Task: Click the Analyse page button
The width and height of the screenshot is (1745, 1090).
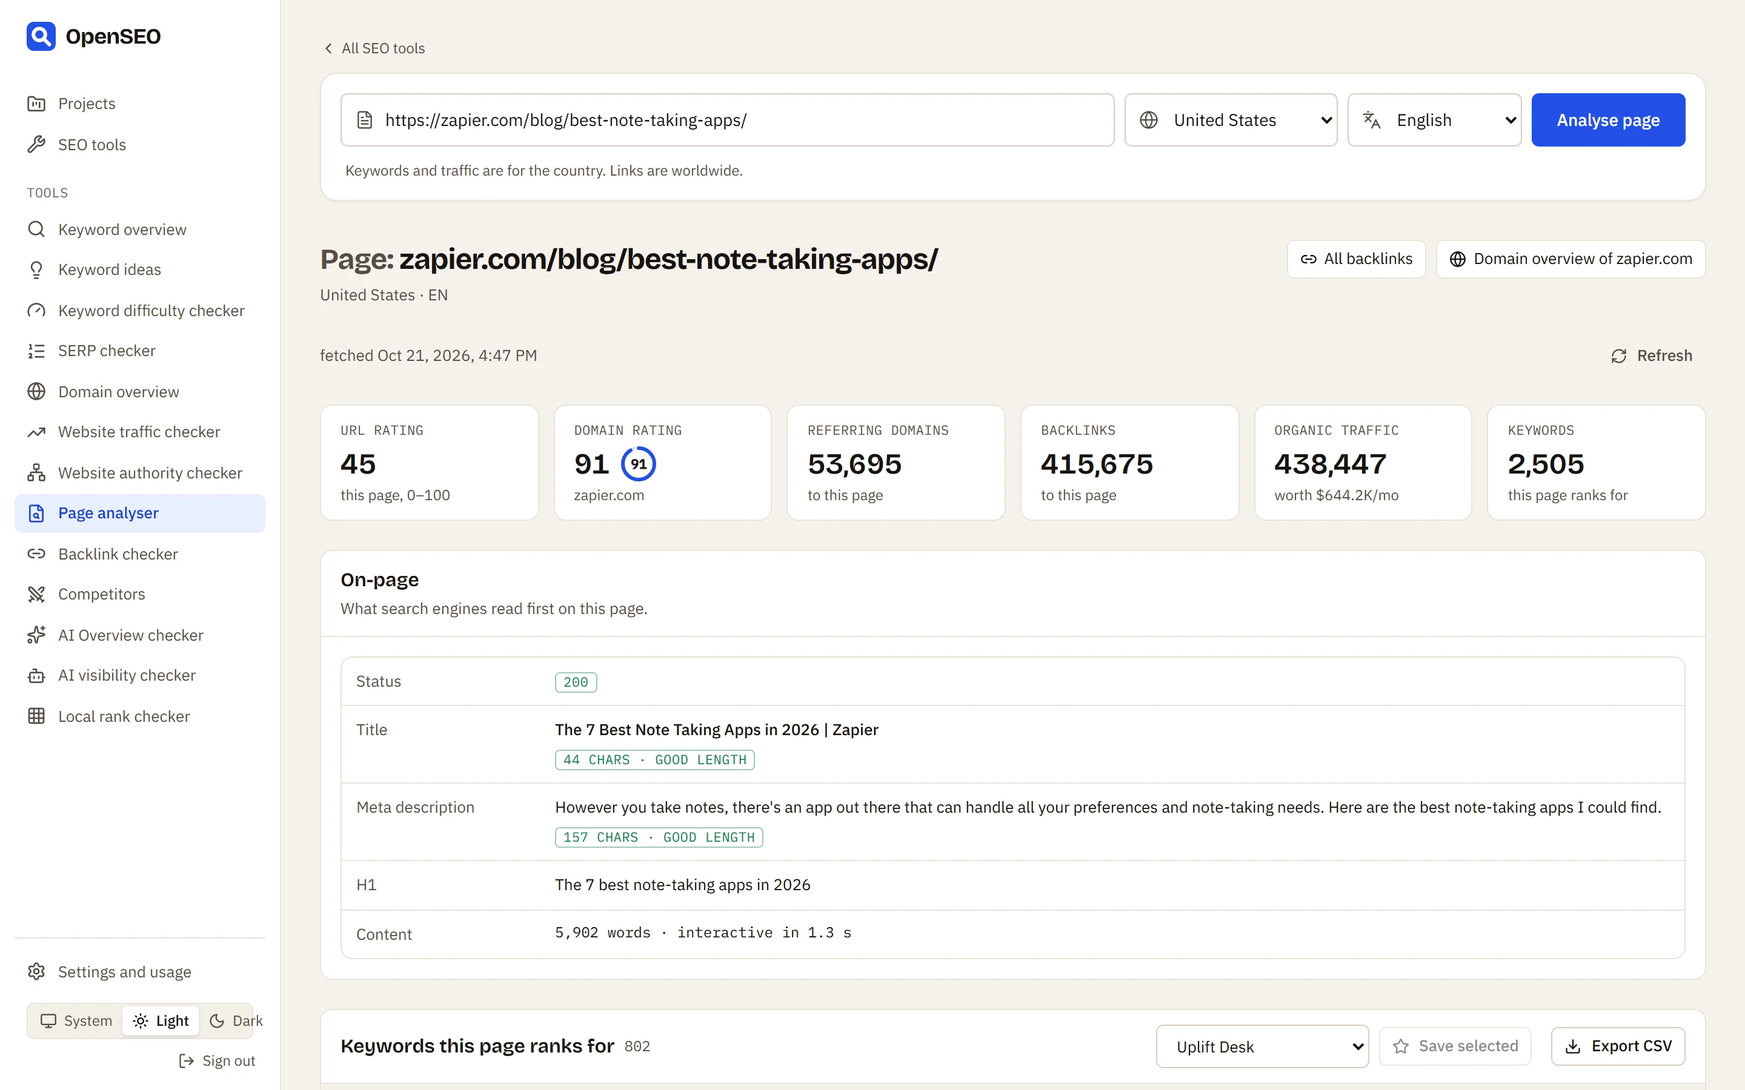Action: tap(1608, 120)
